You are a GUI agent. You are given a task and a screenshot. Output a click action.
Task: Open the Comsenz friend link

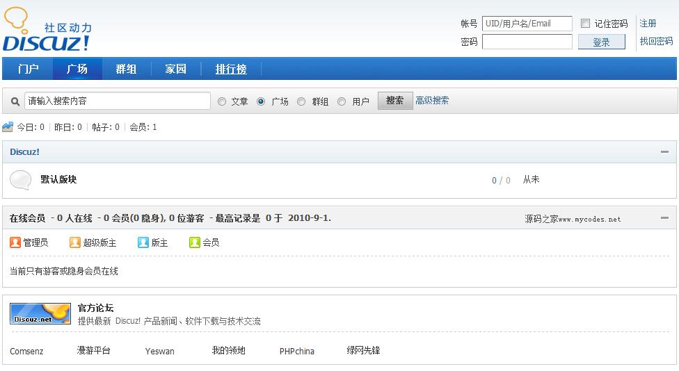click(x=26, y=351)
